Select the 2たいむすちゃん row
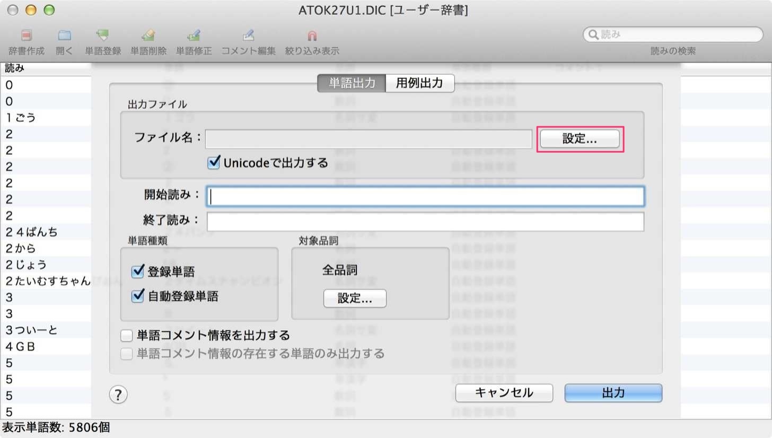The height and width of the screenshot is (438, 772). pyautogui.click(x=46, y=281)
